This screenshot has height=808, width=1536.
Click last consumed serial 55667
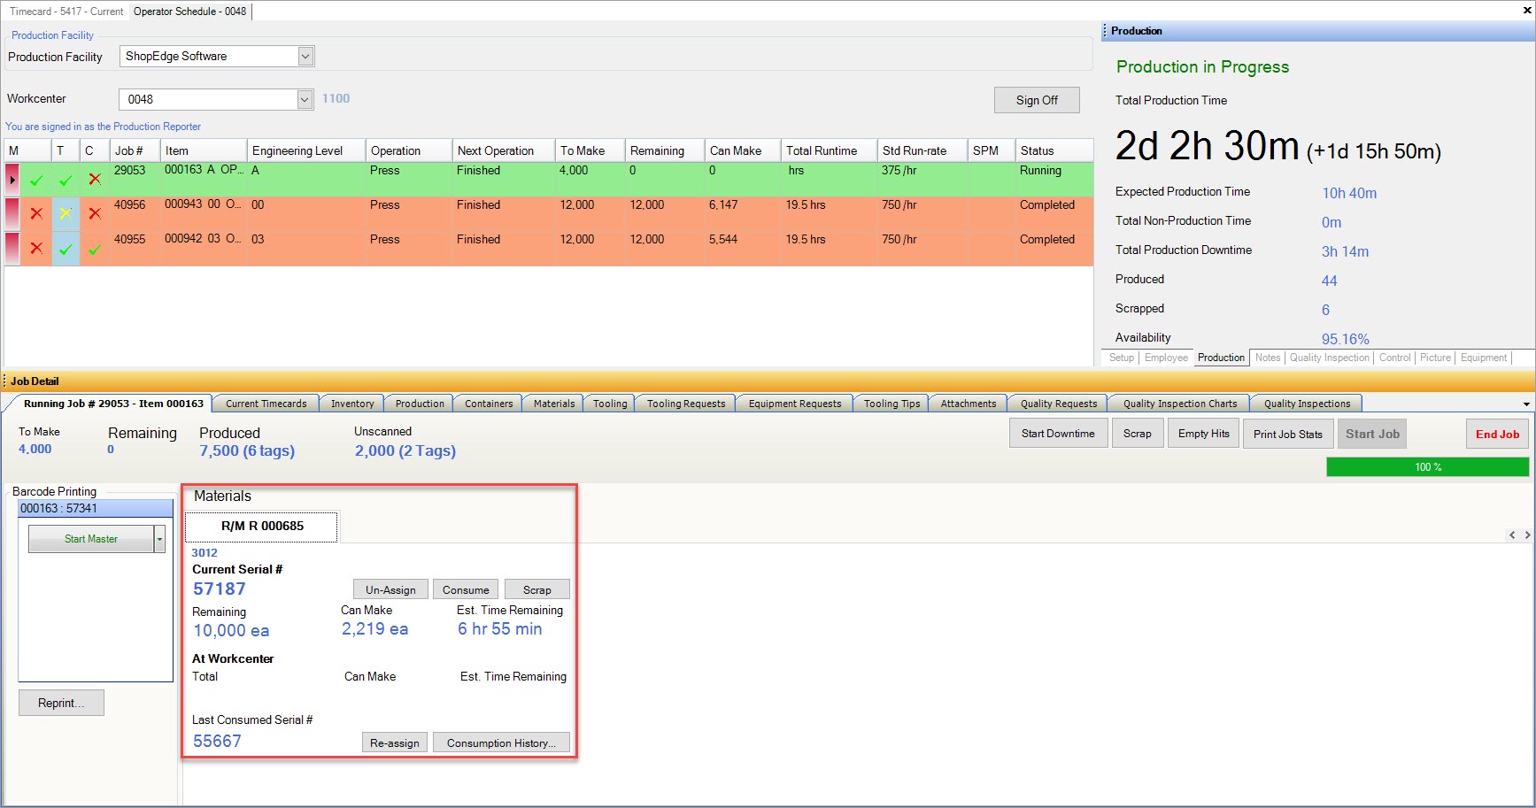[x=217, y=741]
